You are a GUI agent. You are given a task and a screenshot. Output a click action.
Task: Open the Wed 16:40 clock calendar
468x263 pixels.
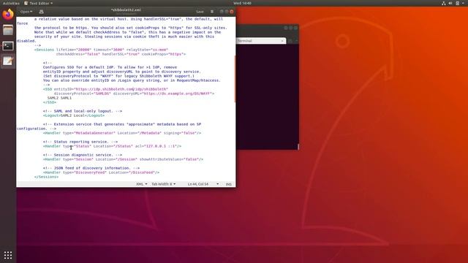[x=242, y=3]
